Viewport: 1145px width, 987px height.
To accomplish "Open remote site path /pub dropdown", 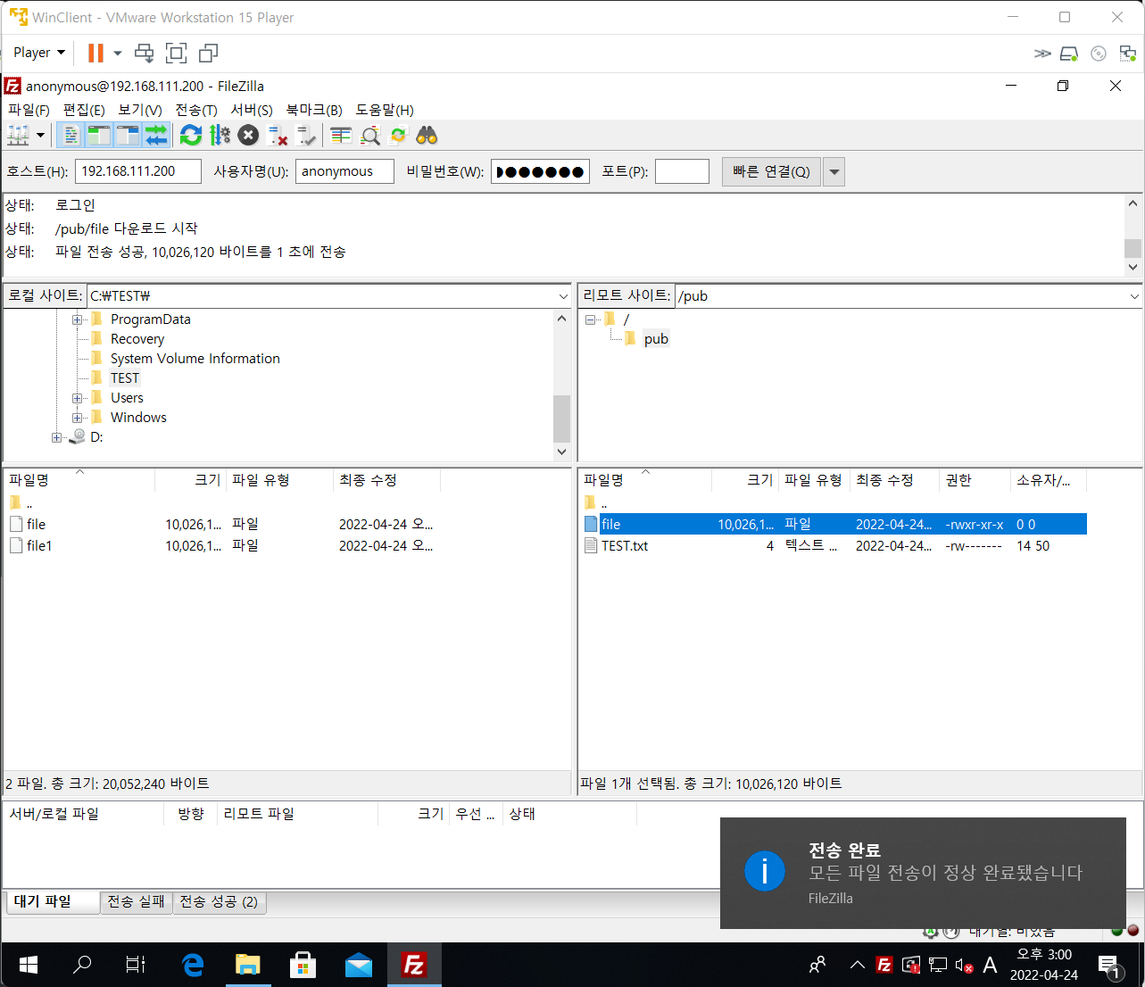I will point(1134,296).
